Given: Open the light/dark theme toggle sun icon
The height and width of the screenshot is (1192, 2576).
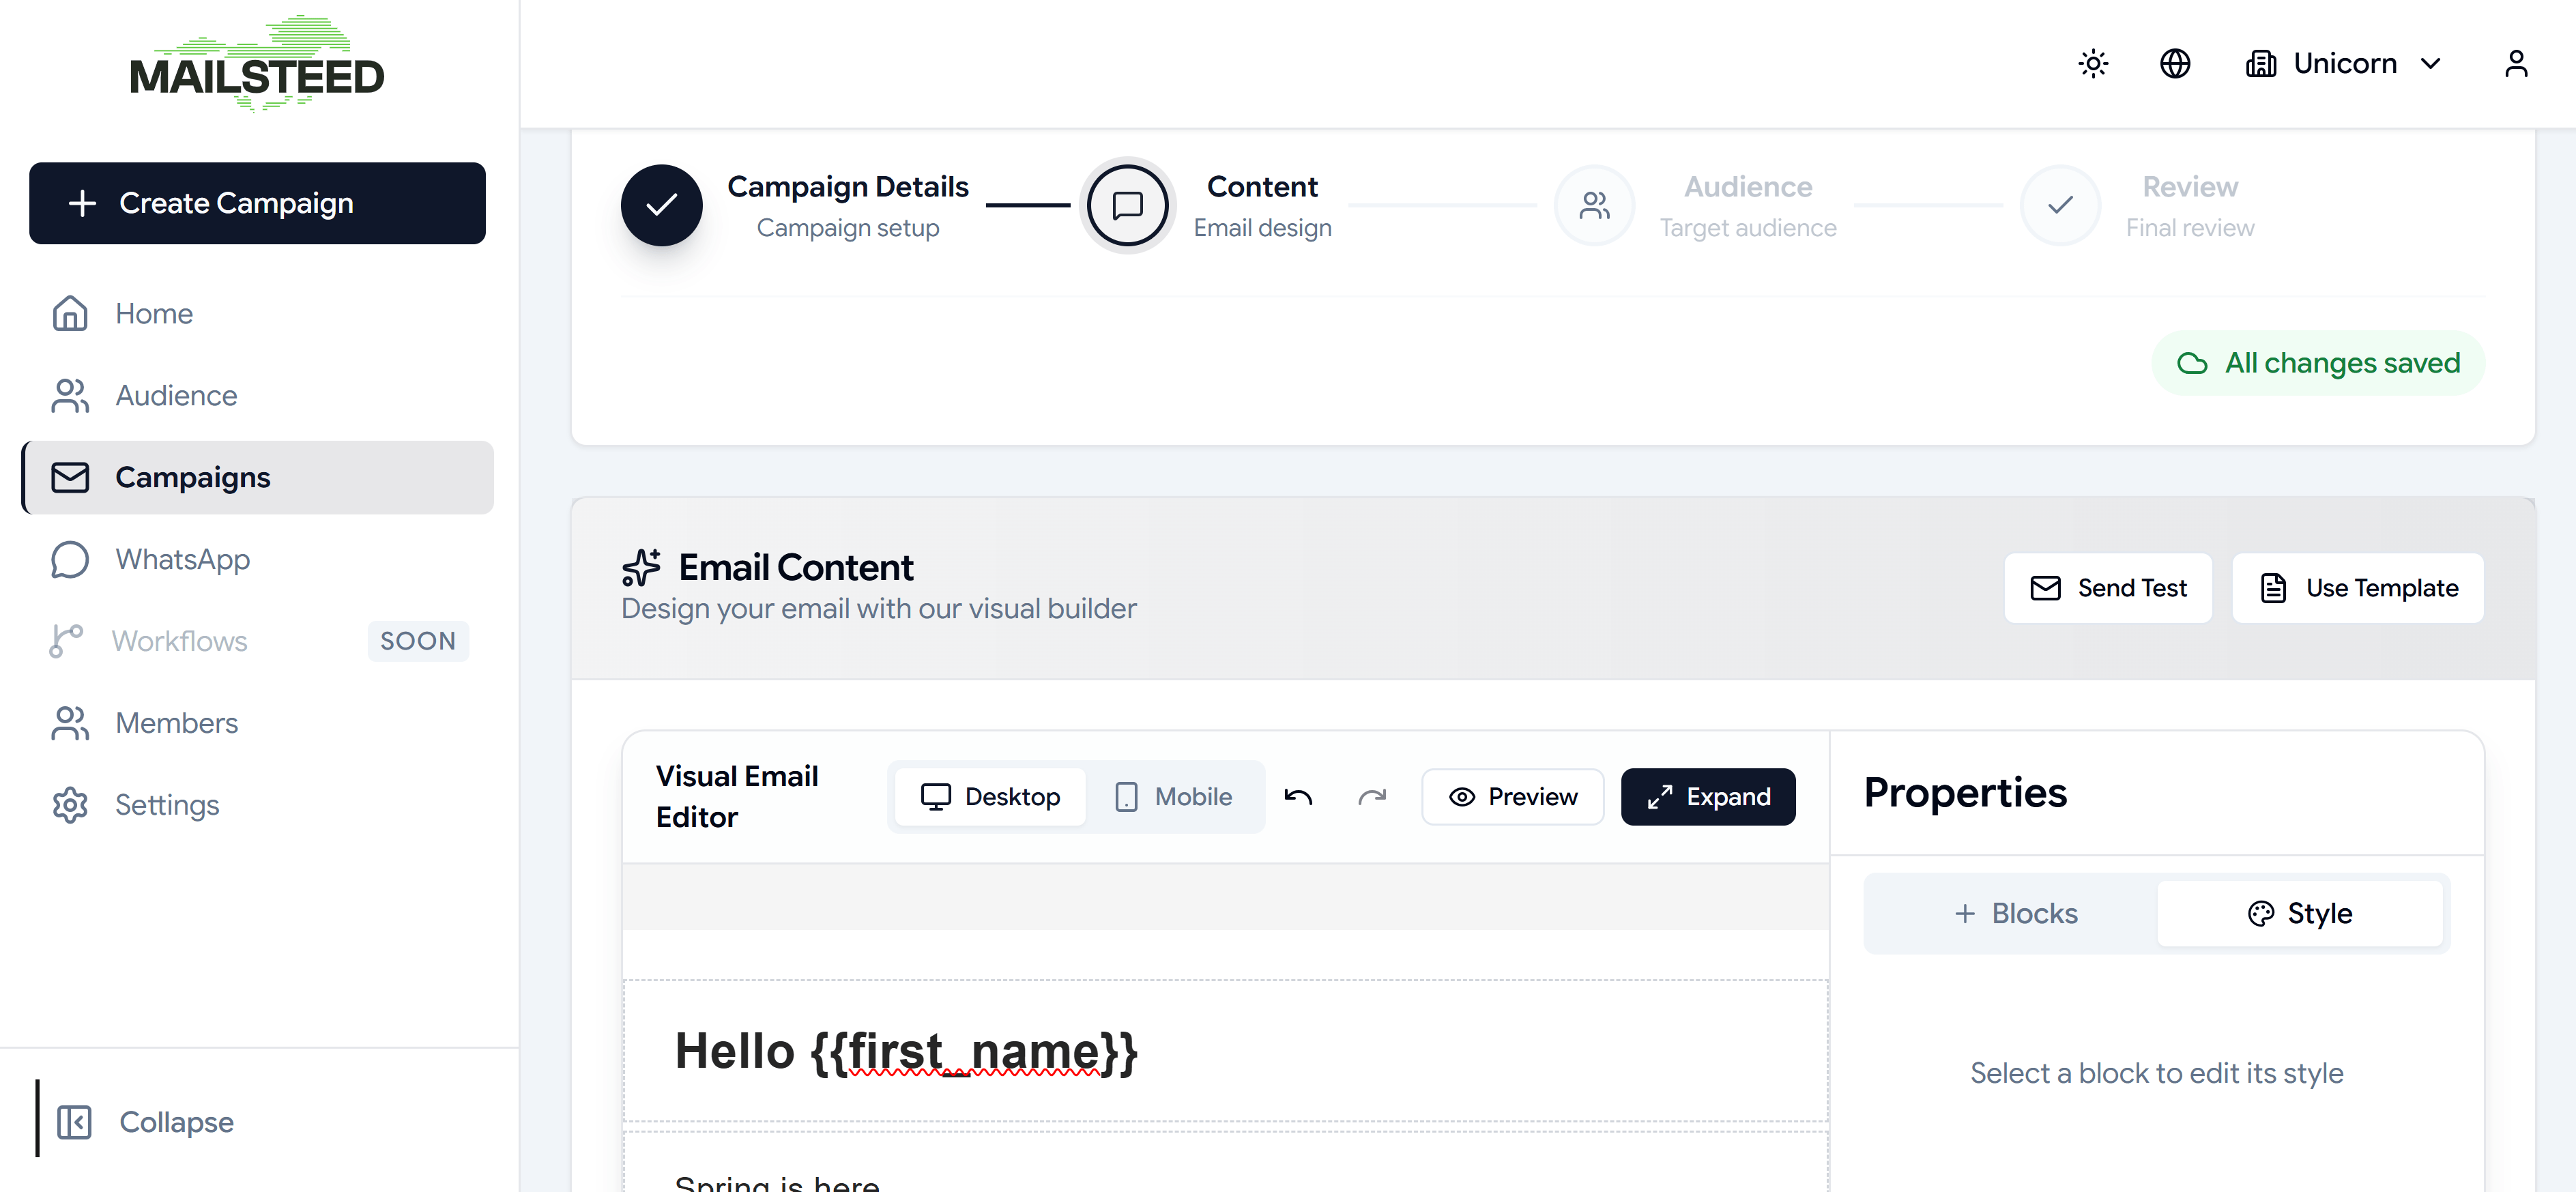Looking at the screenshot, I should pyautogui.click(x=2092, y=63).
